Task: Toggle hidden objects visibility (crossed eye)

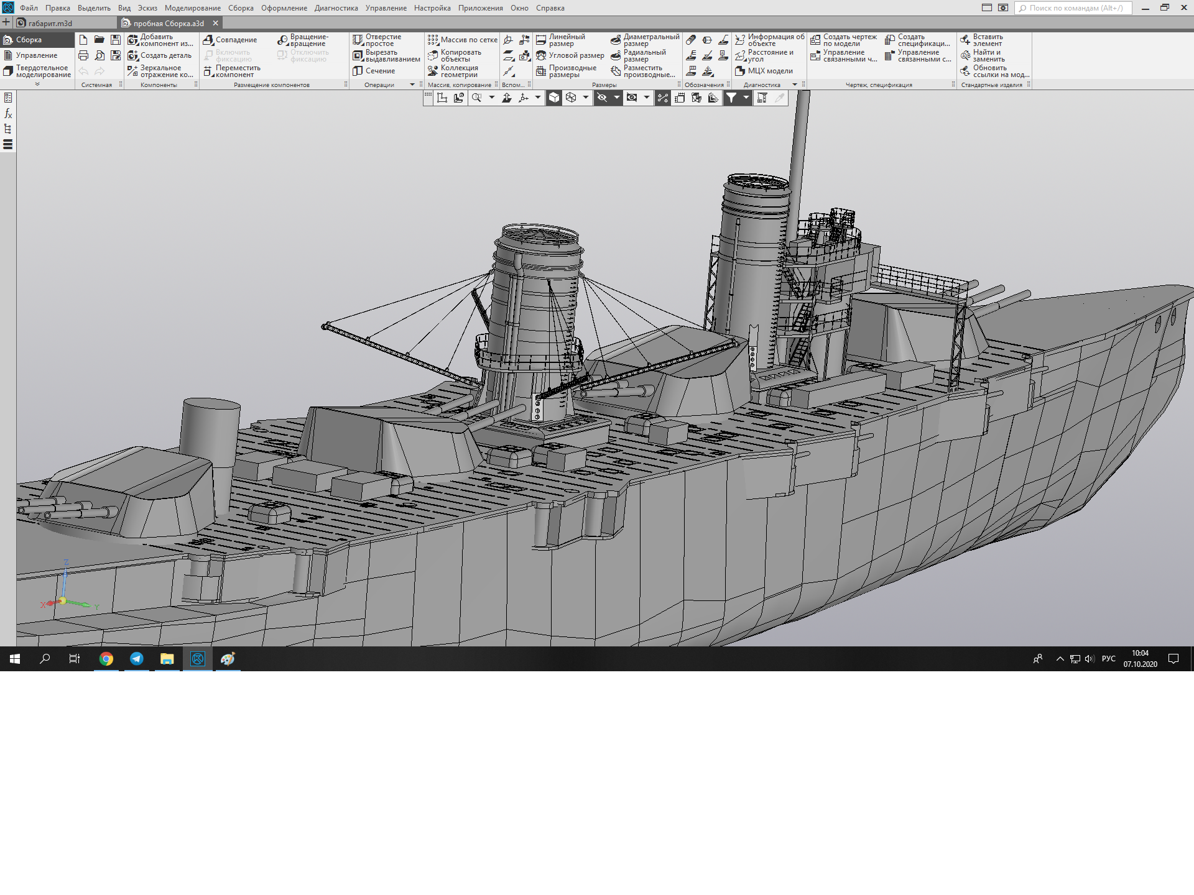Action: (601, 98)
